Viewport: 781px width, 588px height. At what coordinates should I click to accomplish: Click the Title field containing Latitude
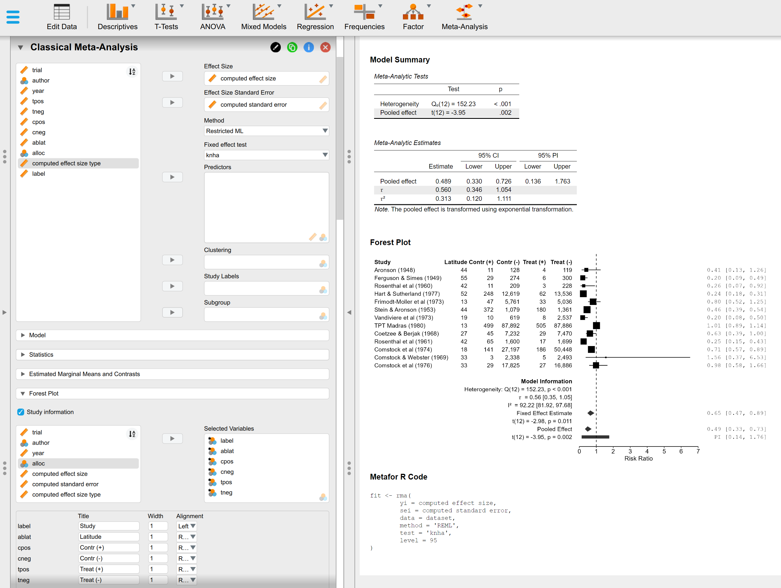pyautogui.click(x=108, y=537)
